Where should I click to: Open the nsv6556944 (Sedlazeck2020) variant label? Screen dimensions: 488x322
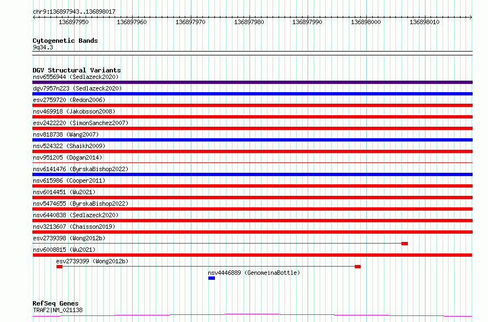(76, 77)
